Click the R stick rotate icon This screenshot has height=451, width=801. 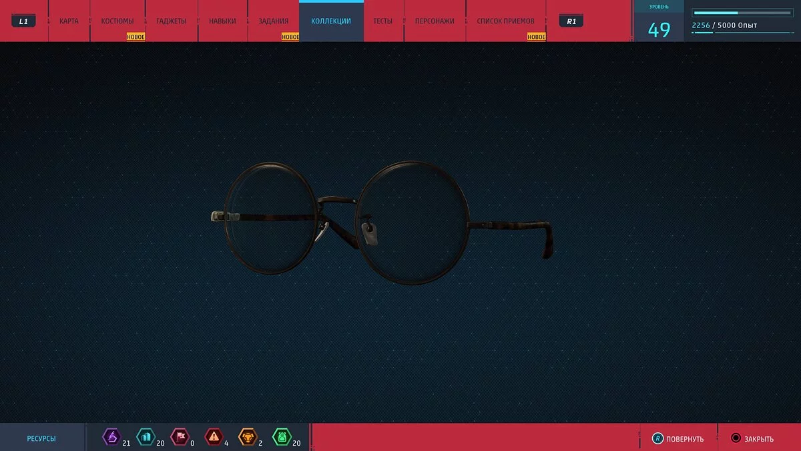(657, 438)
